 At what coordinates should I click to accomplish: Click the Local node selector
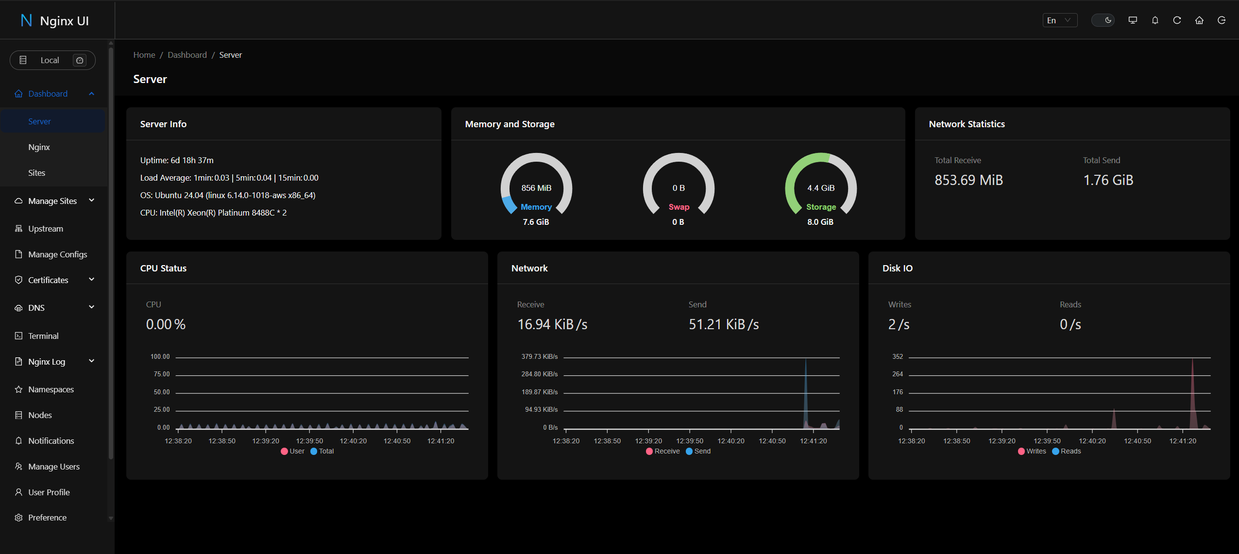52,60
